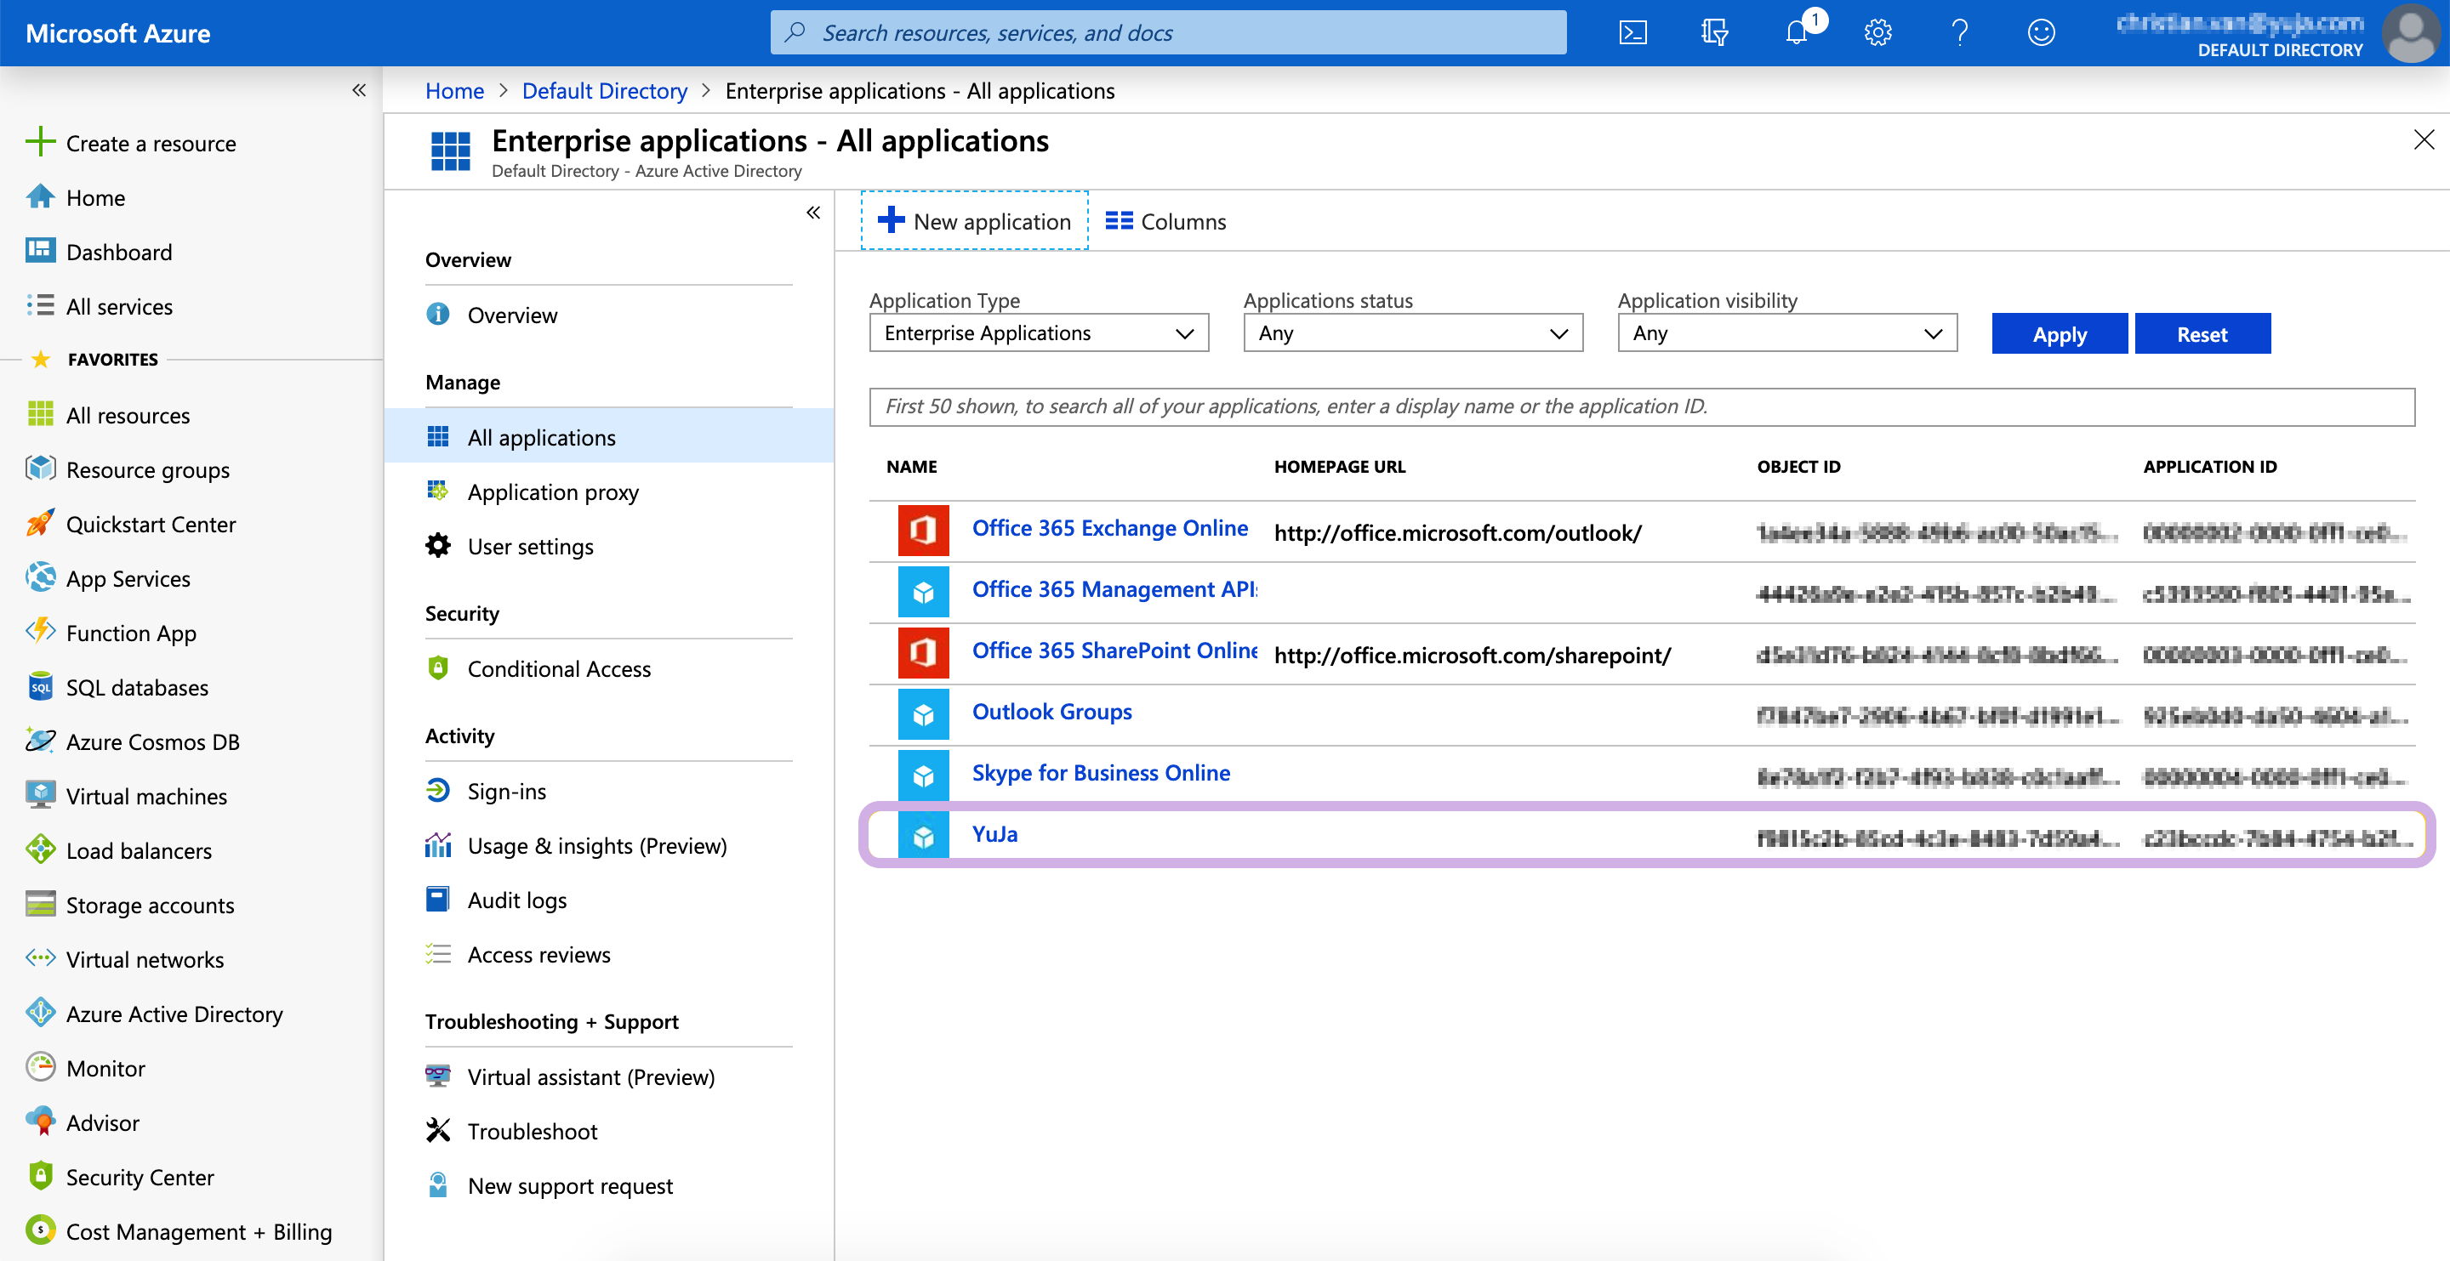
Task: Collapse the left favorites sidebar
Action: point(358,90)
